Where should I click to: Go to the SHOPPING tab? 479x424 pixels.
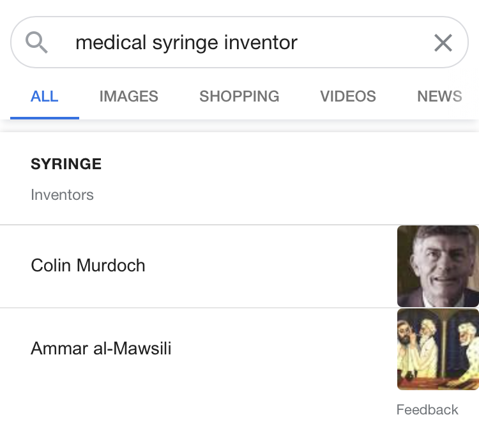[x=240, y=96]
